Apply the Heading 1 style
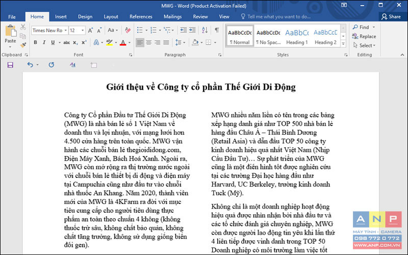 [x=297, y=36]
